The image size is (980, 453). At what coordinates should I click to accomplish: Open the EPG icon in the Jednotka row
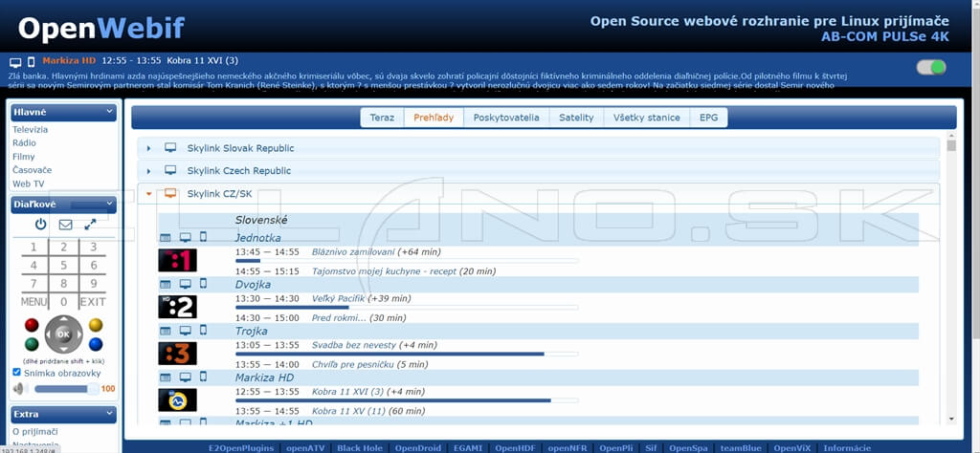(165, 238)
